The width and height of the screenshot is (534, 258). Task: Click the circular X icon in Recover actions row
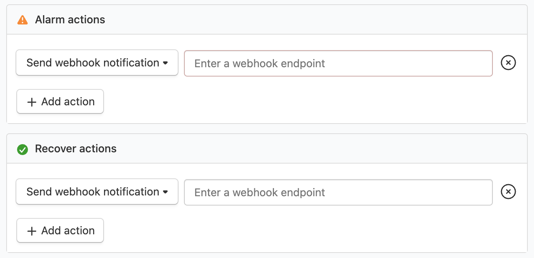tap(508, 192)
